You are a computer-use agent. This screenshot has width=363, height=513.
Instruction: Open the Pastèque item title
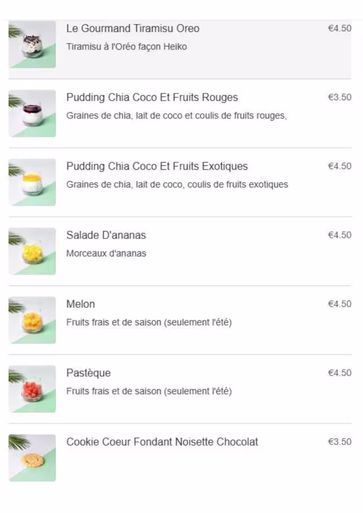88,373
